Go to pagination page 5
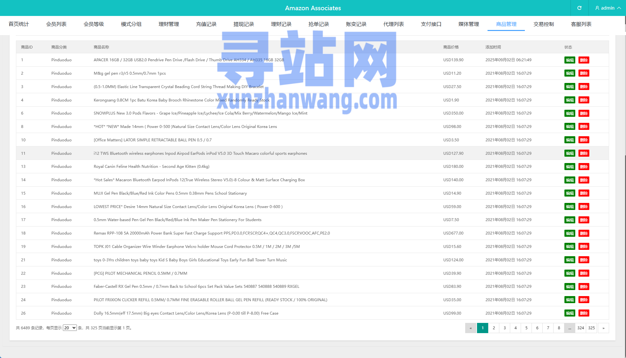 (x=526, y=328)
